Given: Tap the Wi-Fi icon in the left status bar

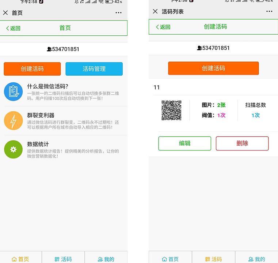Looking at the screenshot, I should coord(101,2).
